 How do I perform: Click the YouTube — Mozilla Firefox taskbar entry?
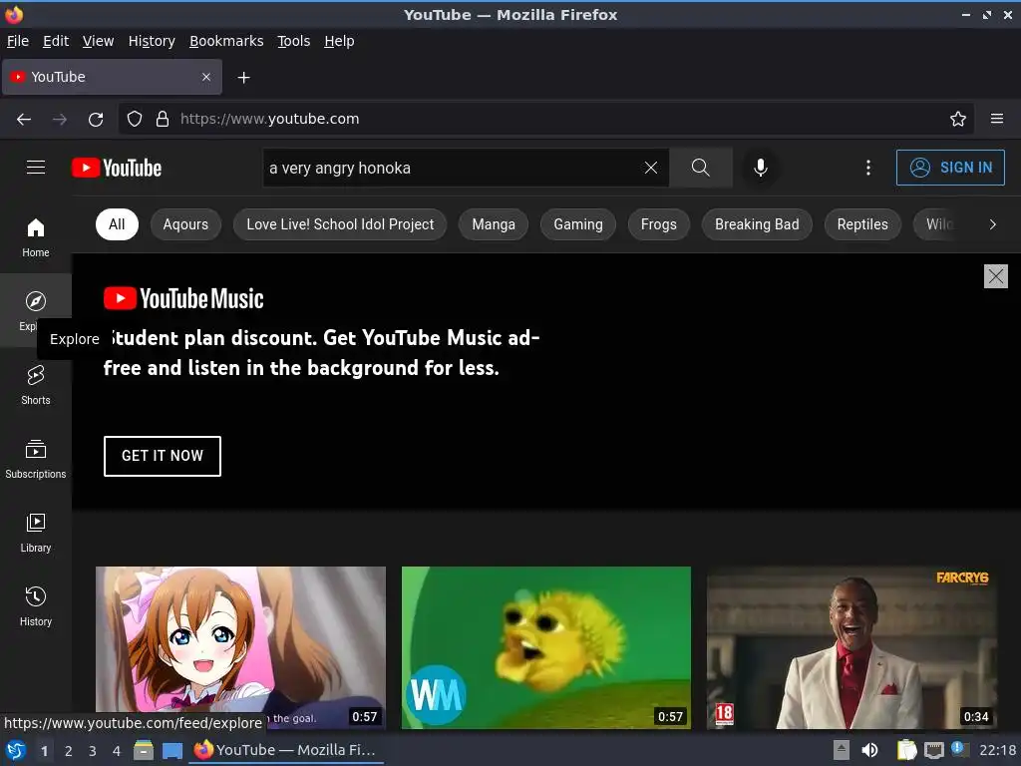(x=286, y=750)
